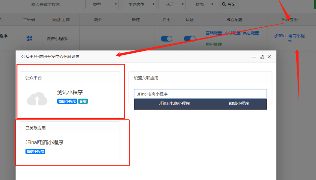Open the 其它配置 link

coord(251,33)
